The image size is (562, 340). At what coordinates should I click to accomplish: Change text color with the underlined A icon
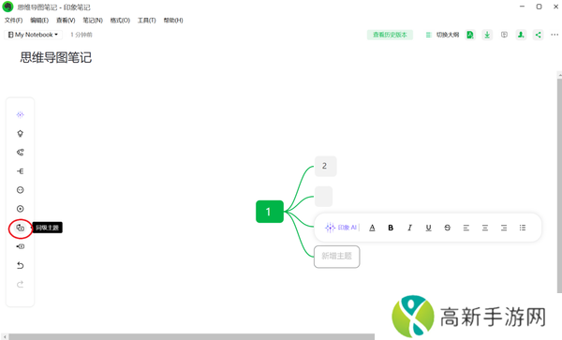372,228
